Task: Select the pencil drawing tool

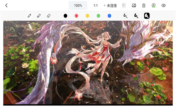Action: [29, 16]
